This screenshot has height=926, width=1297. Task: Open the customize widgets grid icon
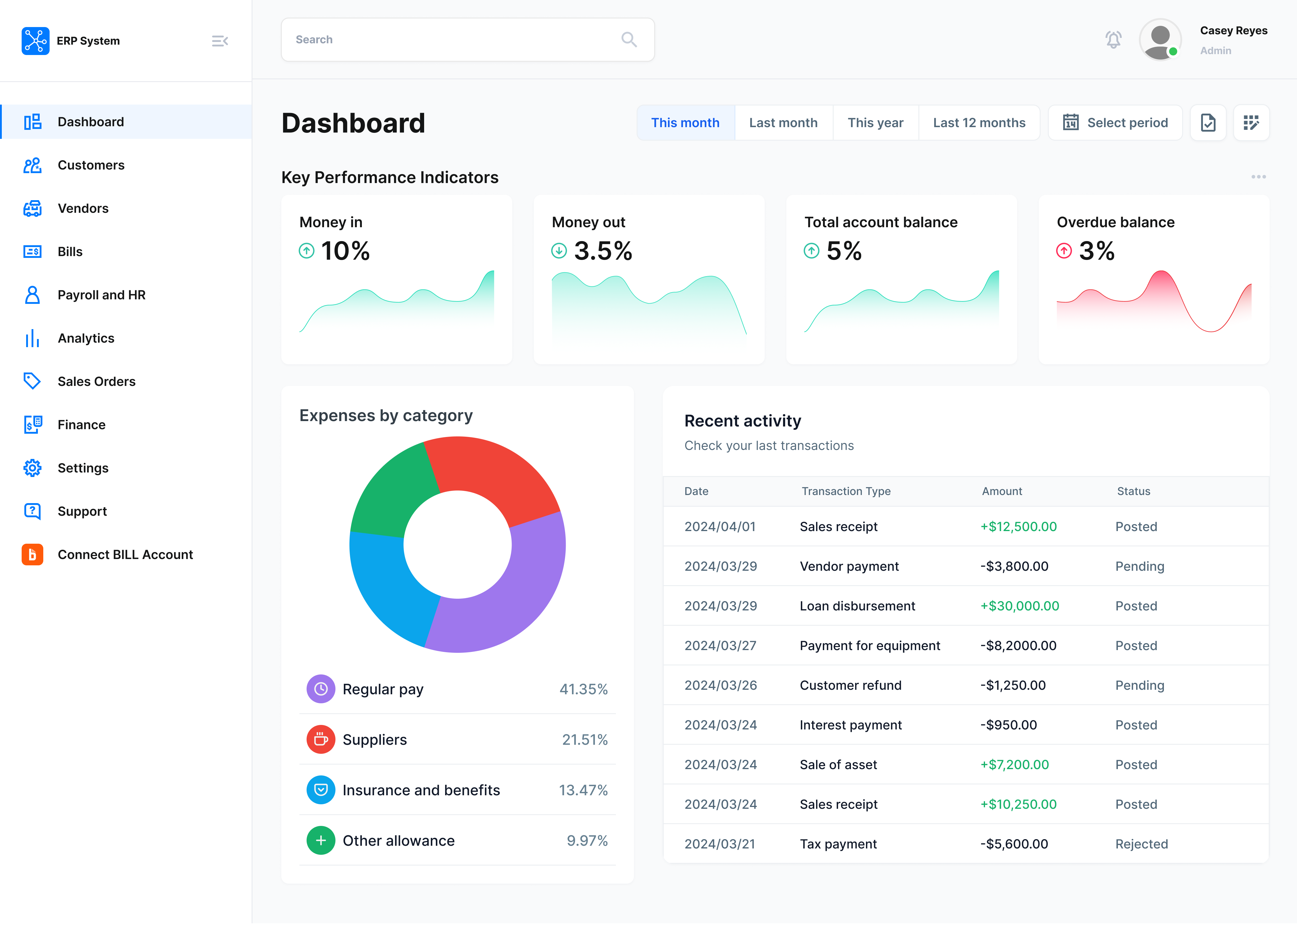(1251, 123)
